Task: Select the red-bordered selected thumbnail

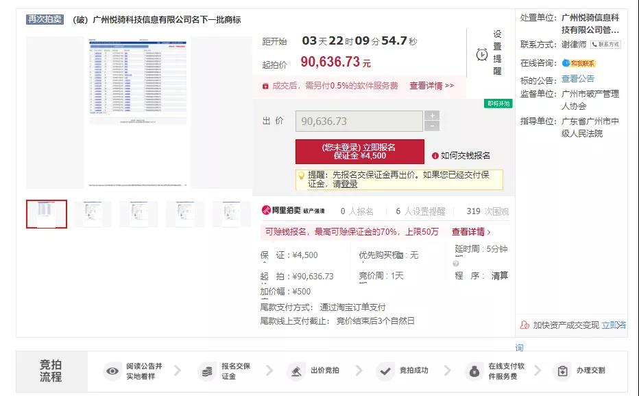Action: coord(47,214)
